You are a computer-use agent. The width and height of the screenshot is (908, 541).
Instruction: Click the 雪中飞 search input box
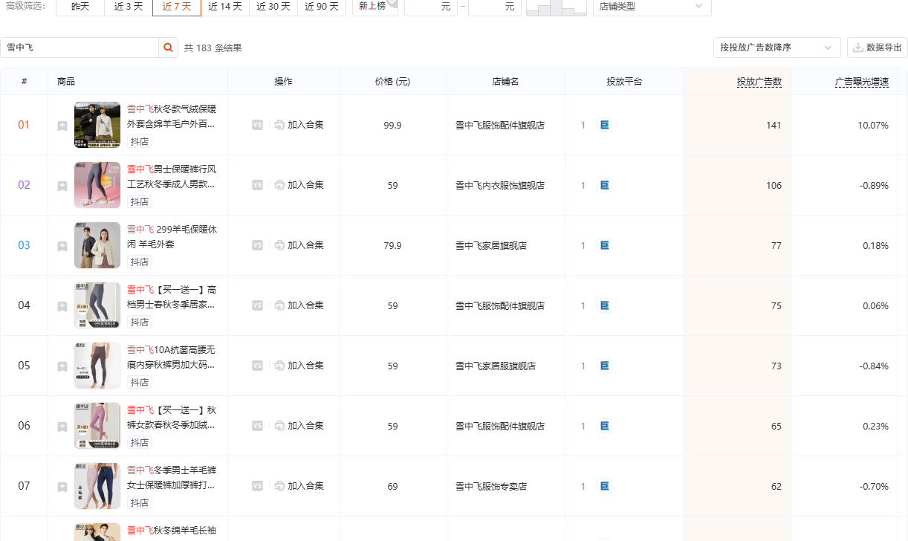[80, 48]
